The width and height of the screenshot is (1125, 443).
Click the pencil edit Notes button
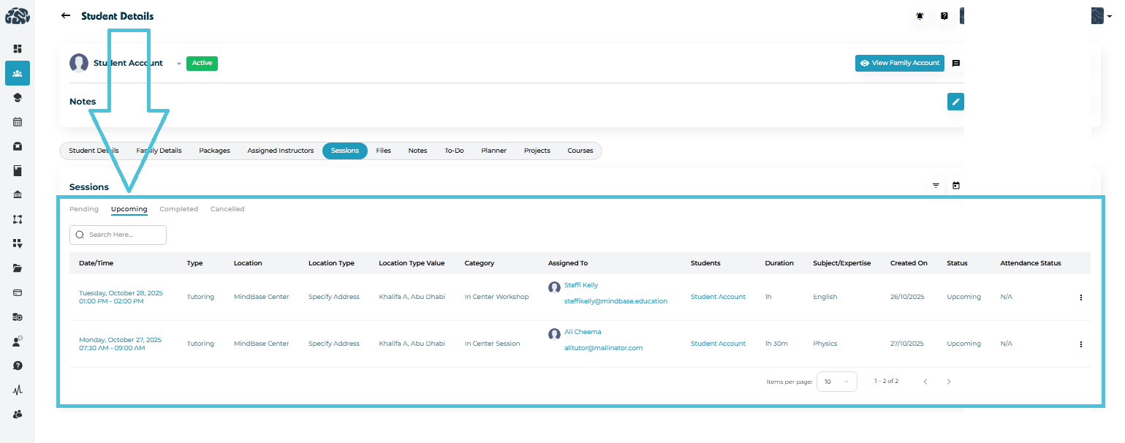[x=955, y=102]
